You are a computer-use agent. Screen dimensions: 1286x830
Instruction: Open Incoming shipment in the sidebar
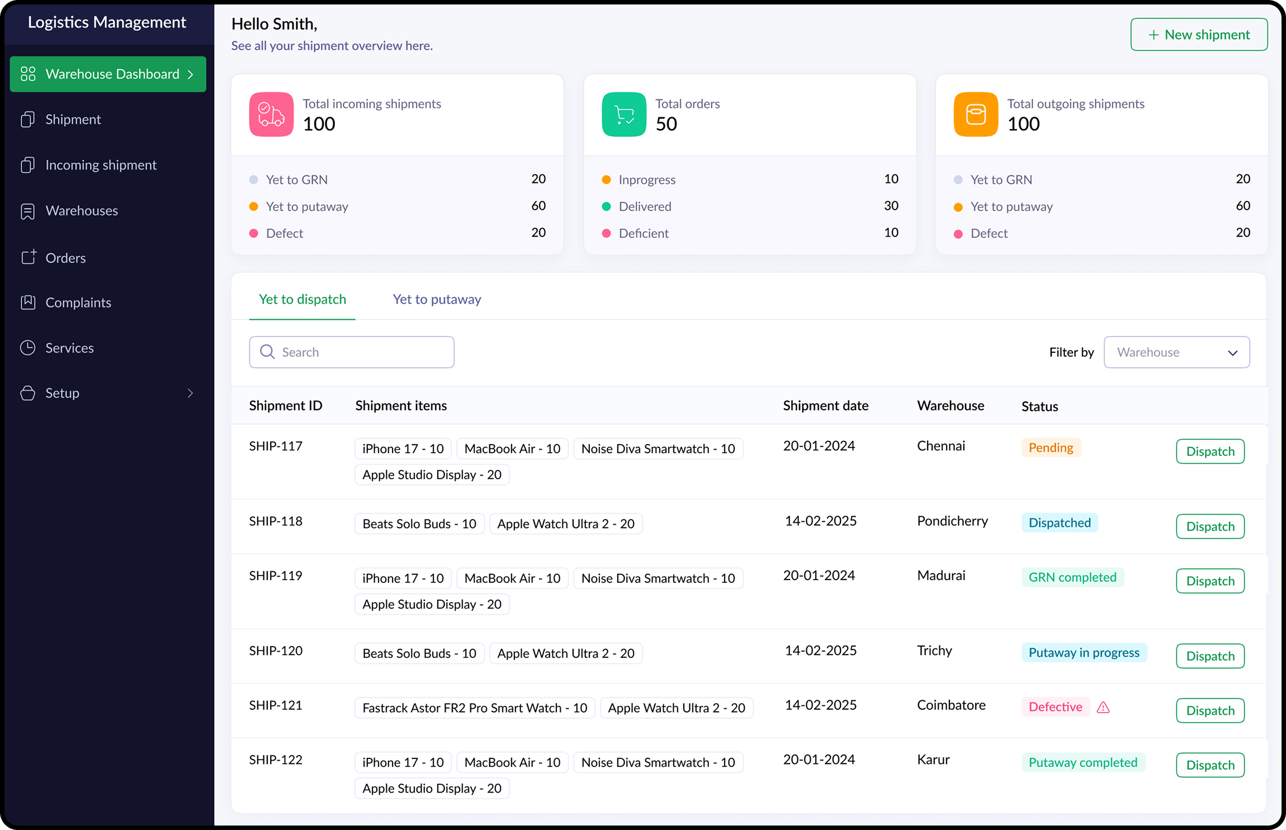click(101, 165)
